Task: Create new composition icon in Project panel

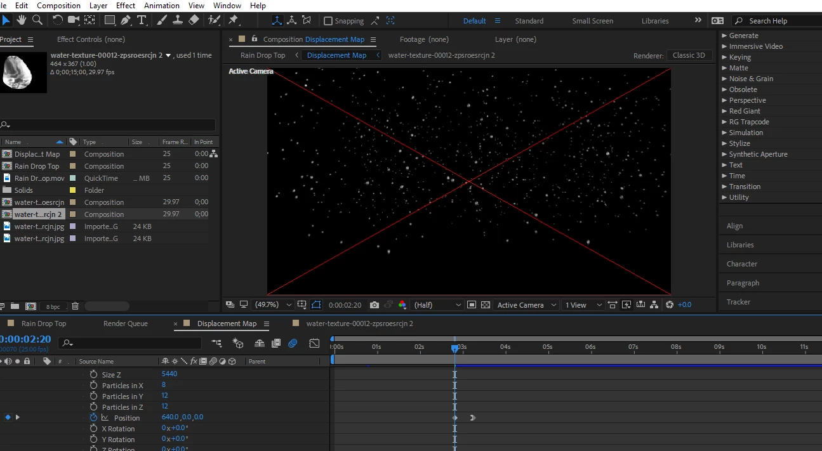Action: pos(30,306)
